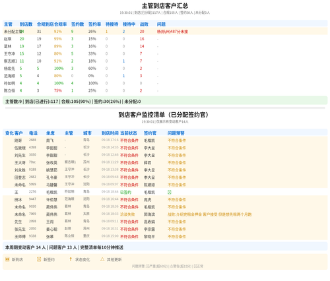The image size is (330, 281).
Task: Click the long 战败 remark text
Action: click(209, 214)
